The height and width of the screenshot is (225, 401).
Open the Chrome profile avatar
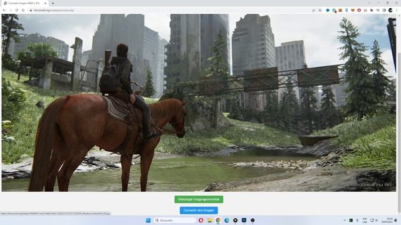(390, 10)
